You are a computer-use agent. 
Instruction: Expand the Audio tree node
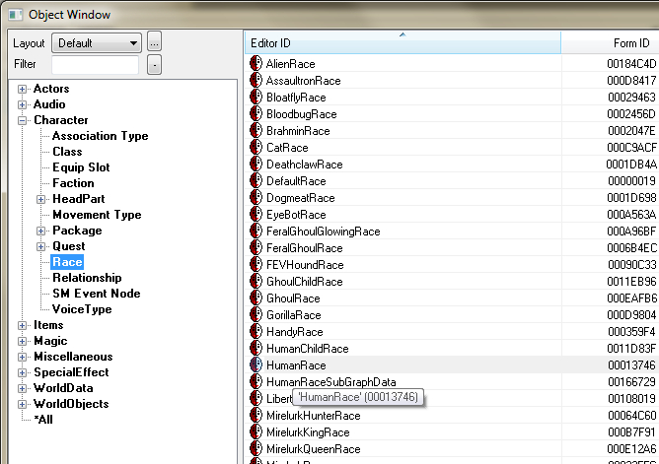(23, 104)
